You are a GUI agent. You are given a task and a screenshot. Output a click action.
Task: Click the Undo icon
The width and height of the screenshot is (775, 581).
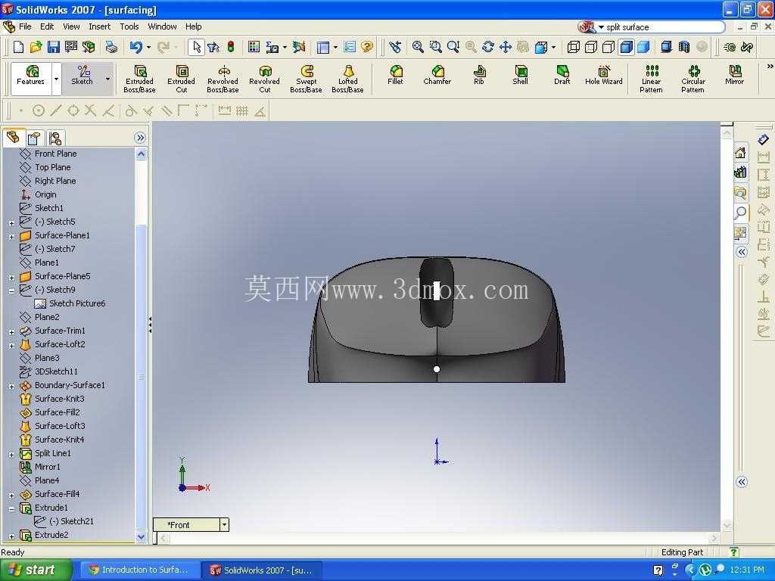(136, 47)
